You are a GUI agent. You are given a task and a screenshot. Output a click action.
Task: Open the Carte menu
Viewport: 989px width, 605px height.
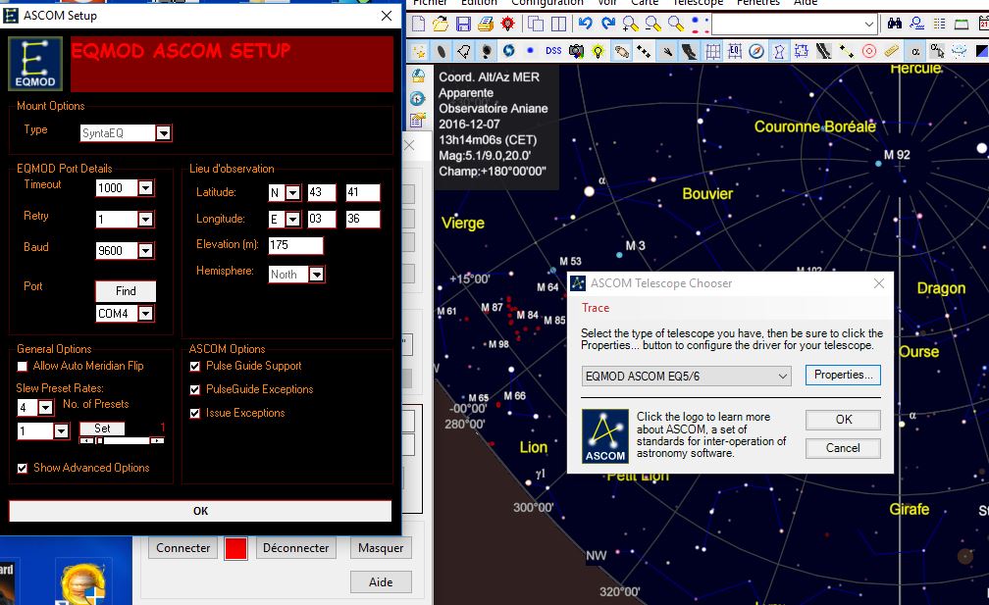point(645,3)
